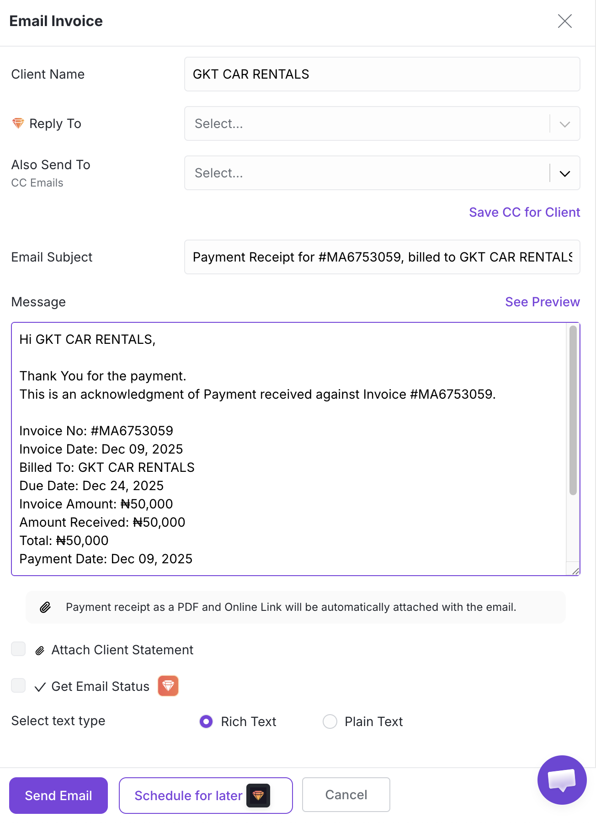Click the Cancel button

tap(346, 795)
